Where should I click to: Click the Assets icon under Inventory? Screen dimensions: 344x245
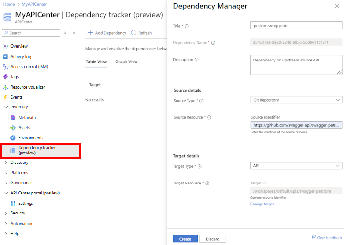pyautogui.click(x=13, y=128)
